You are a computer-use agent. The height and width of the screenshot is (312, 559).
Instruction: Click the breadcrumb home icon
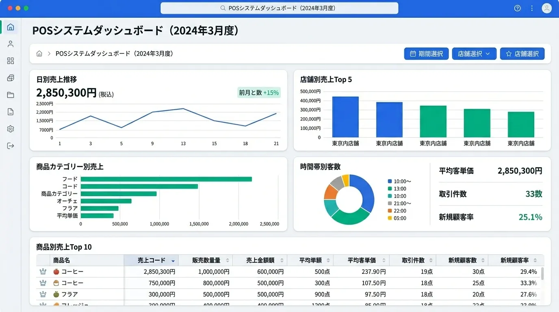[x=39, y=54]
